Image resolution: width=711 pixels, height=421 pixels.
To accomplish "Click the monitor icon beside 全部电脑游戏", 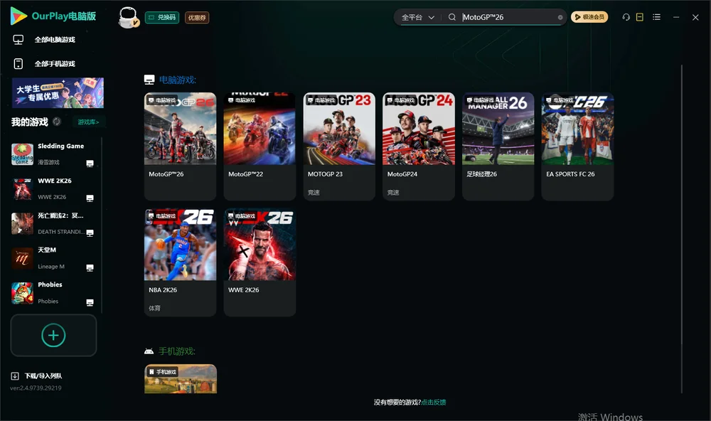I will (18, 40).
